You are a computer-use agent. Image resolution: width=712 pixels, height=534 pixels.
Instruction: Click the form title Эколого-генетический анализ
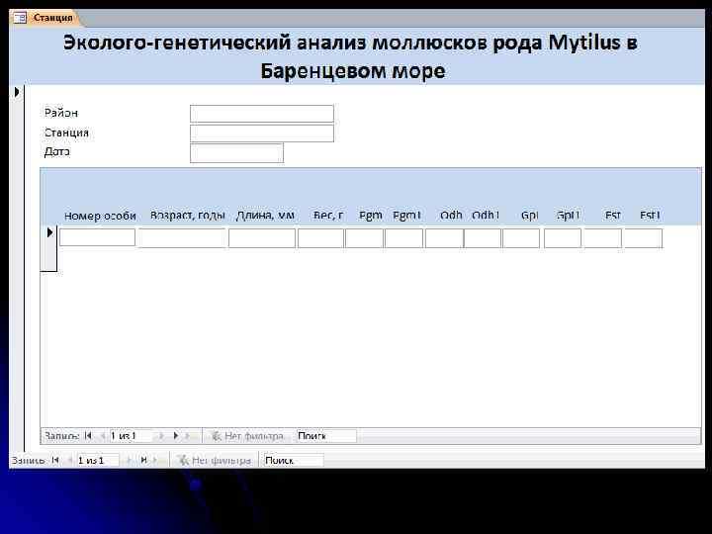pos(350,56)
